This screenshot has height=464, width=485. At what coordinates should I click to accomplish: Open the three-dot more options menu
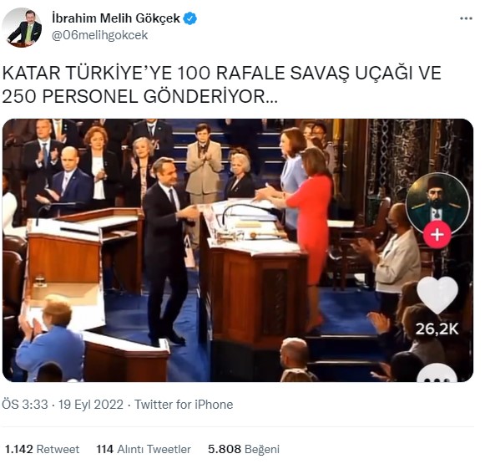pyautogui.click(x=466, y=18)
